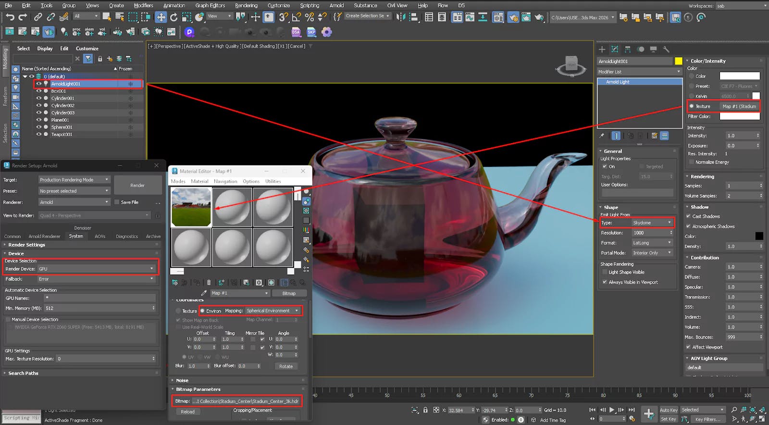Open Hierarchy tab in Command Panel

click(628, 49)
